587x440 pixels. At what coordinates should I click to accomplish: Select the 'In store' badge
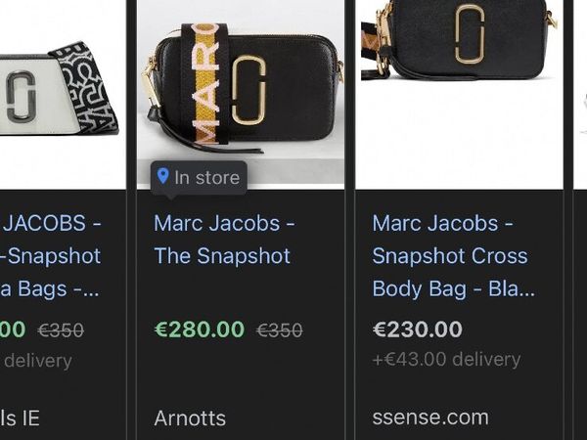(x=199, y=177)
